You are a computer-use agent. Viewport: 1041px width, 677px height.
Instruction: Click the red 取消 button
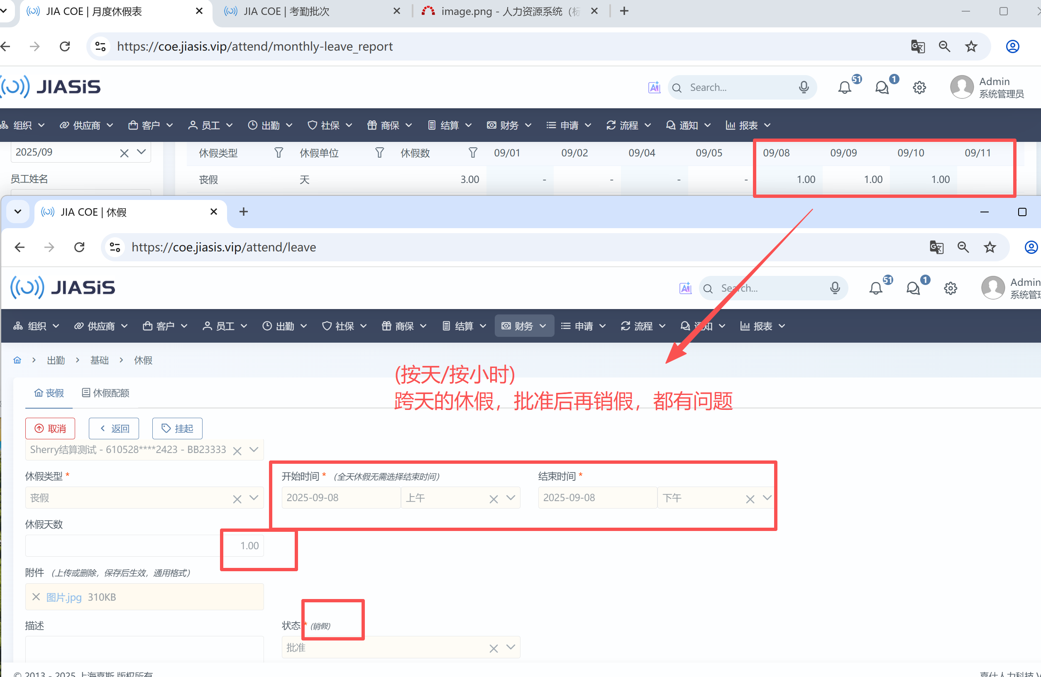point(50,429)
